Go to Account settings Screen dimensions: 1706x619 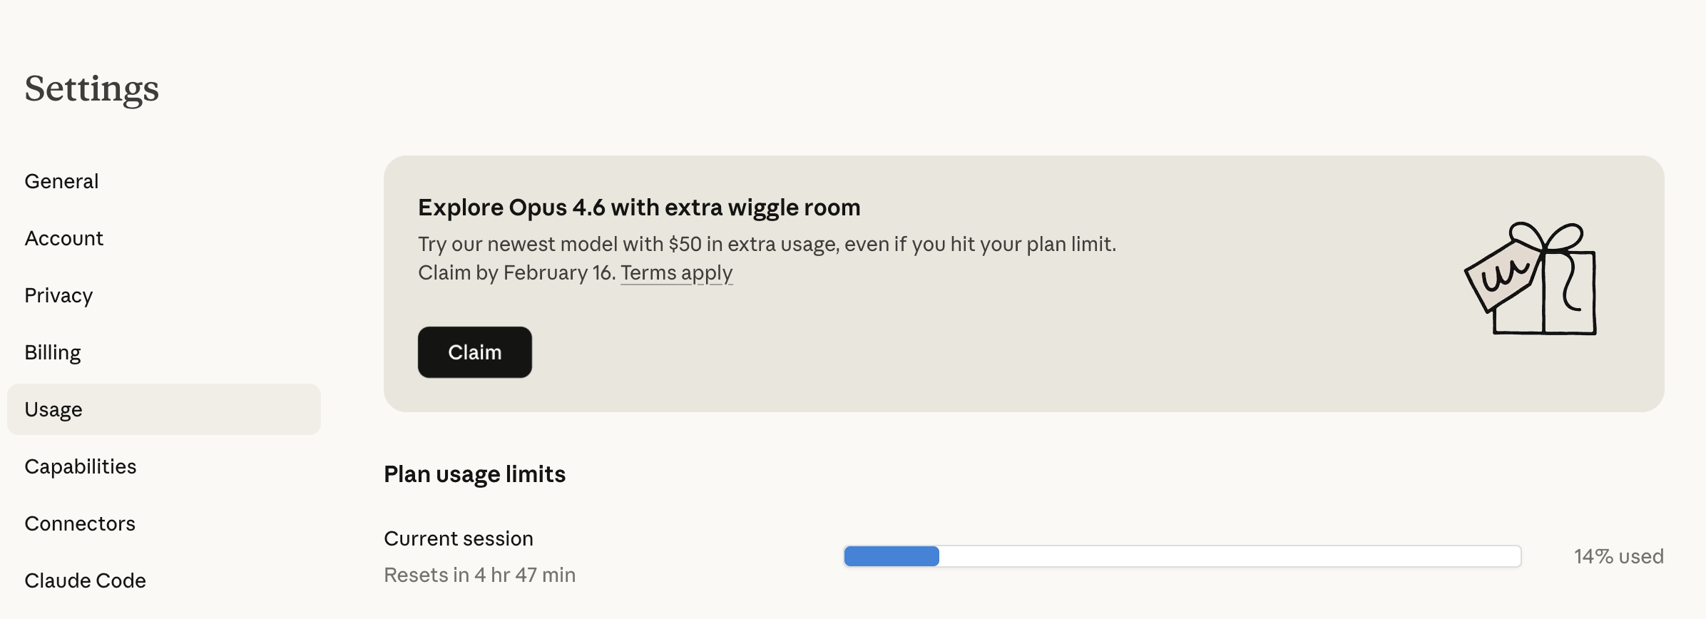[64, 238]
